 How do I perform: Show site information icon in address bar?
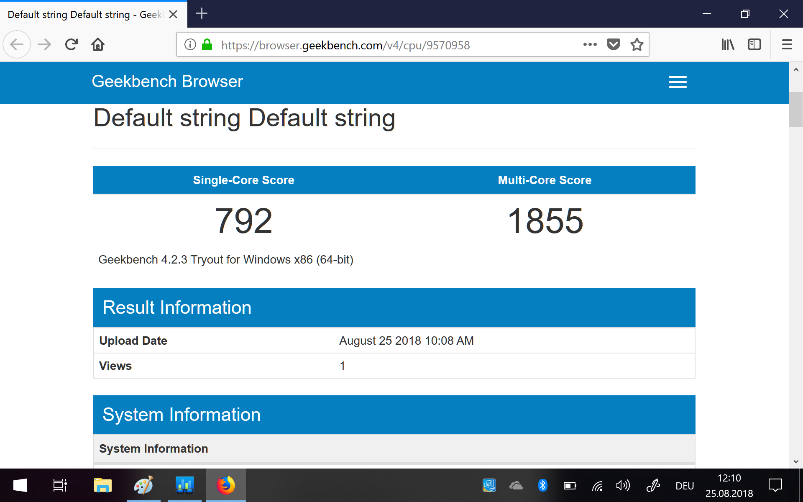[x=190, y=44]
